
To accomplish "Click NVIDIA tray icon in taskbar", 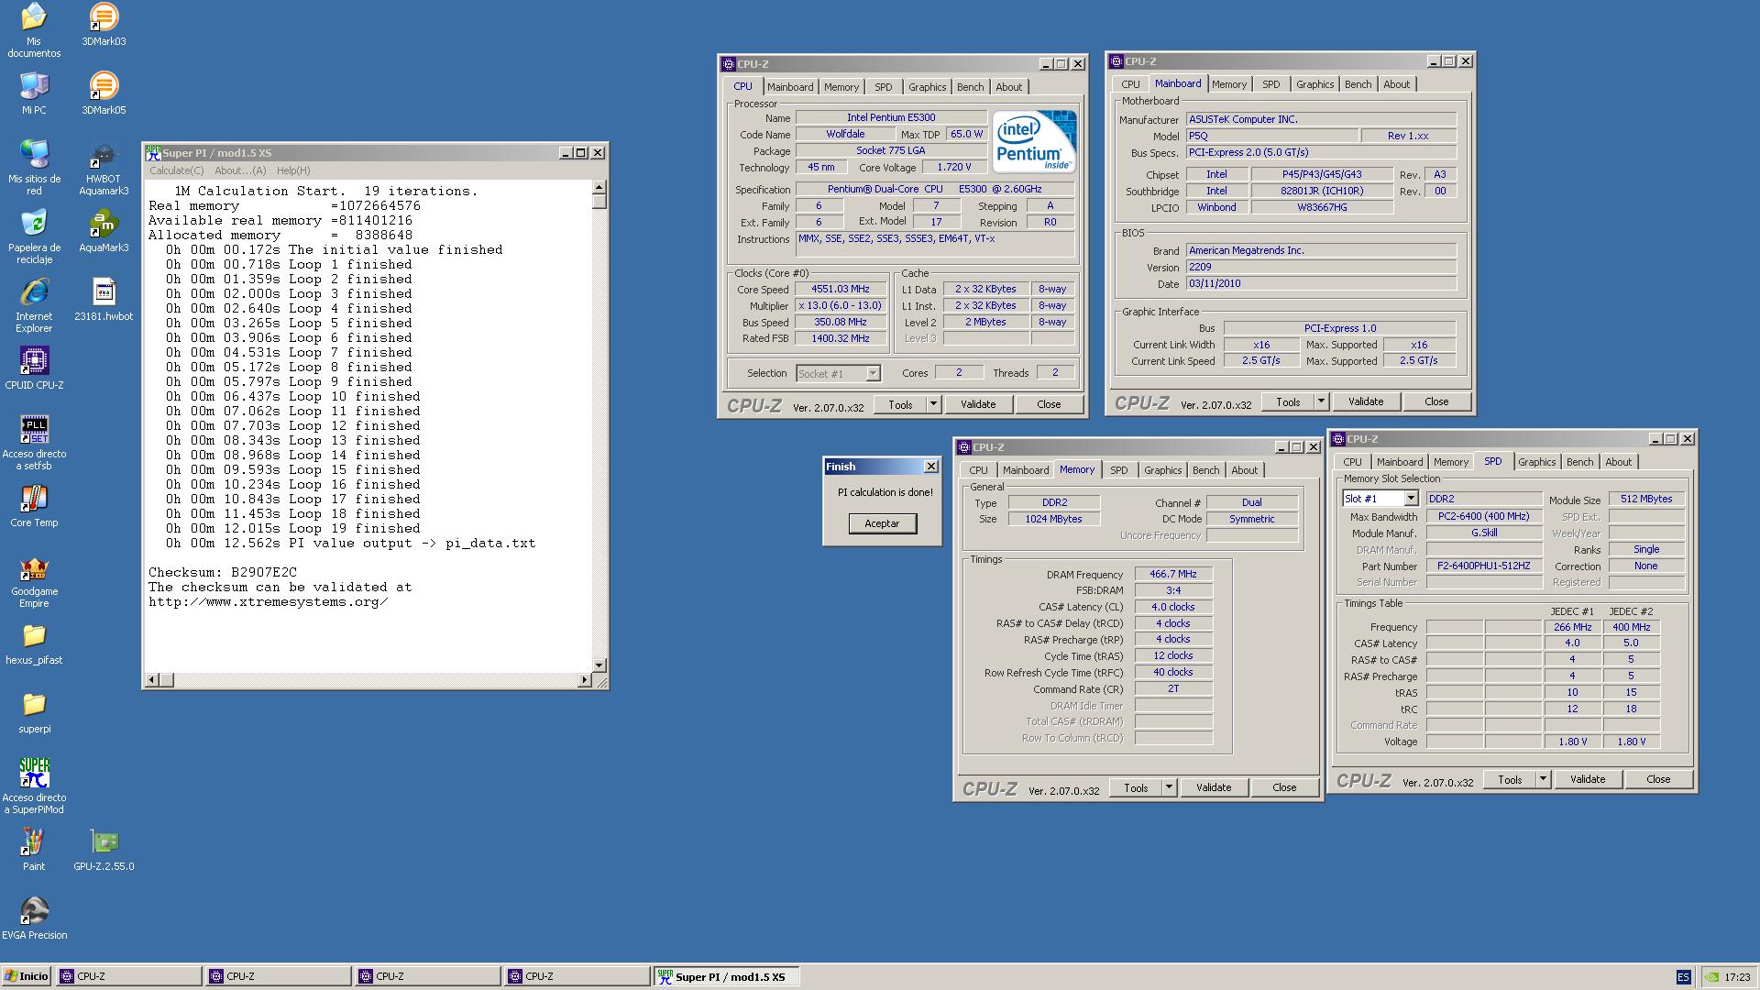I will [x=1710, y=977].
